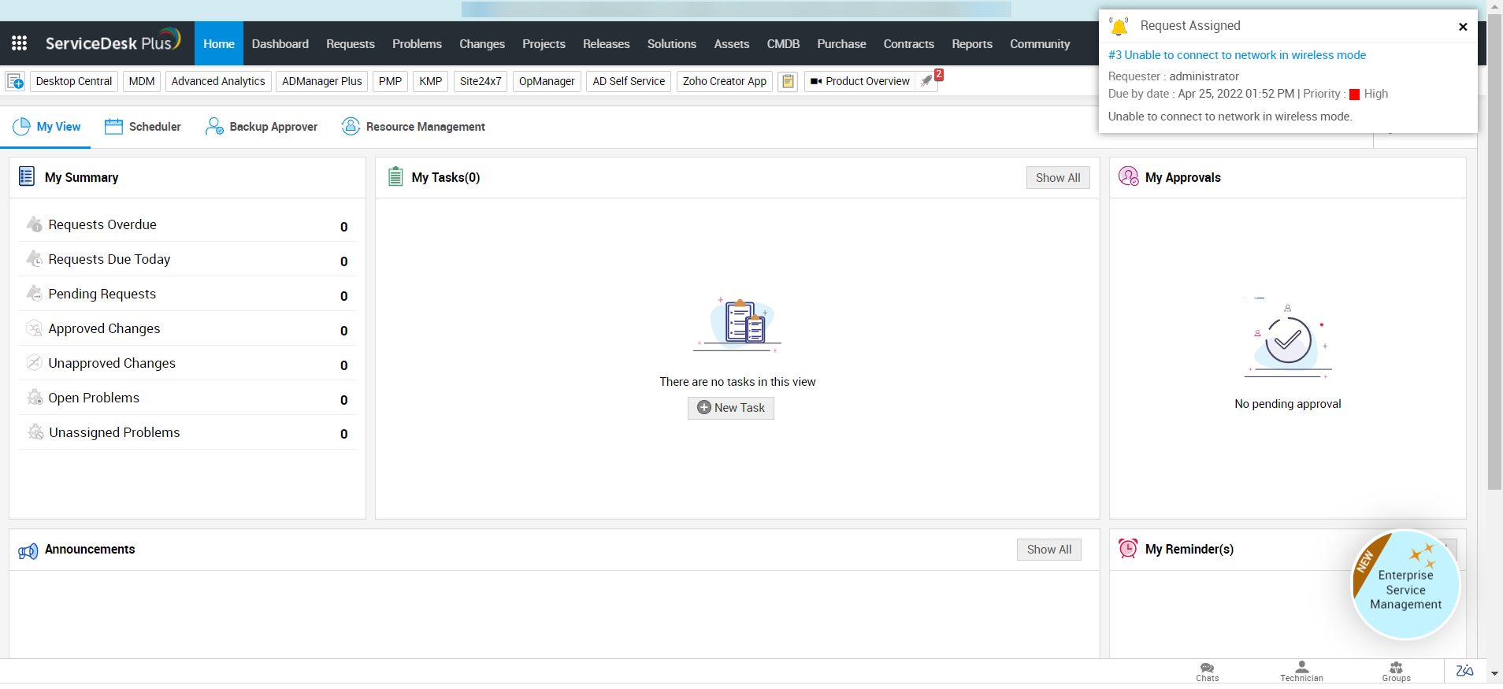Open request #3 Unable to connect link
The height and width of the screenshot is (689, 1503).
coord(1237,55)
